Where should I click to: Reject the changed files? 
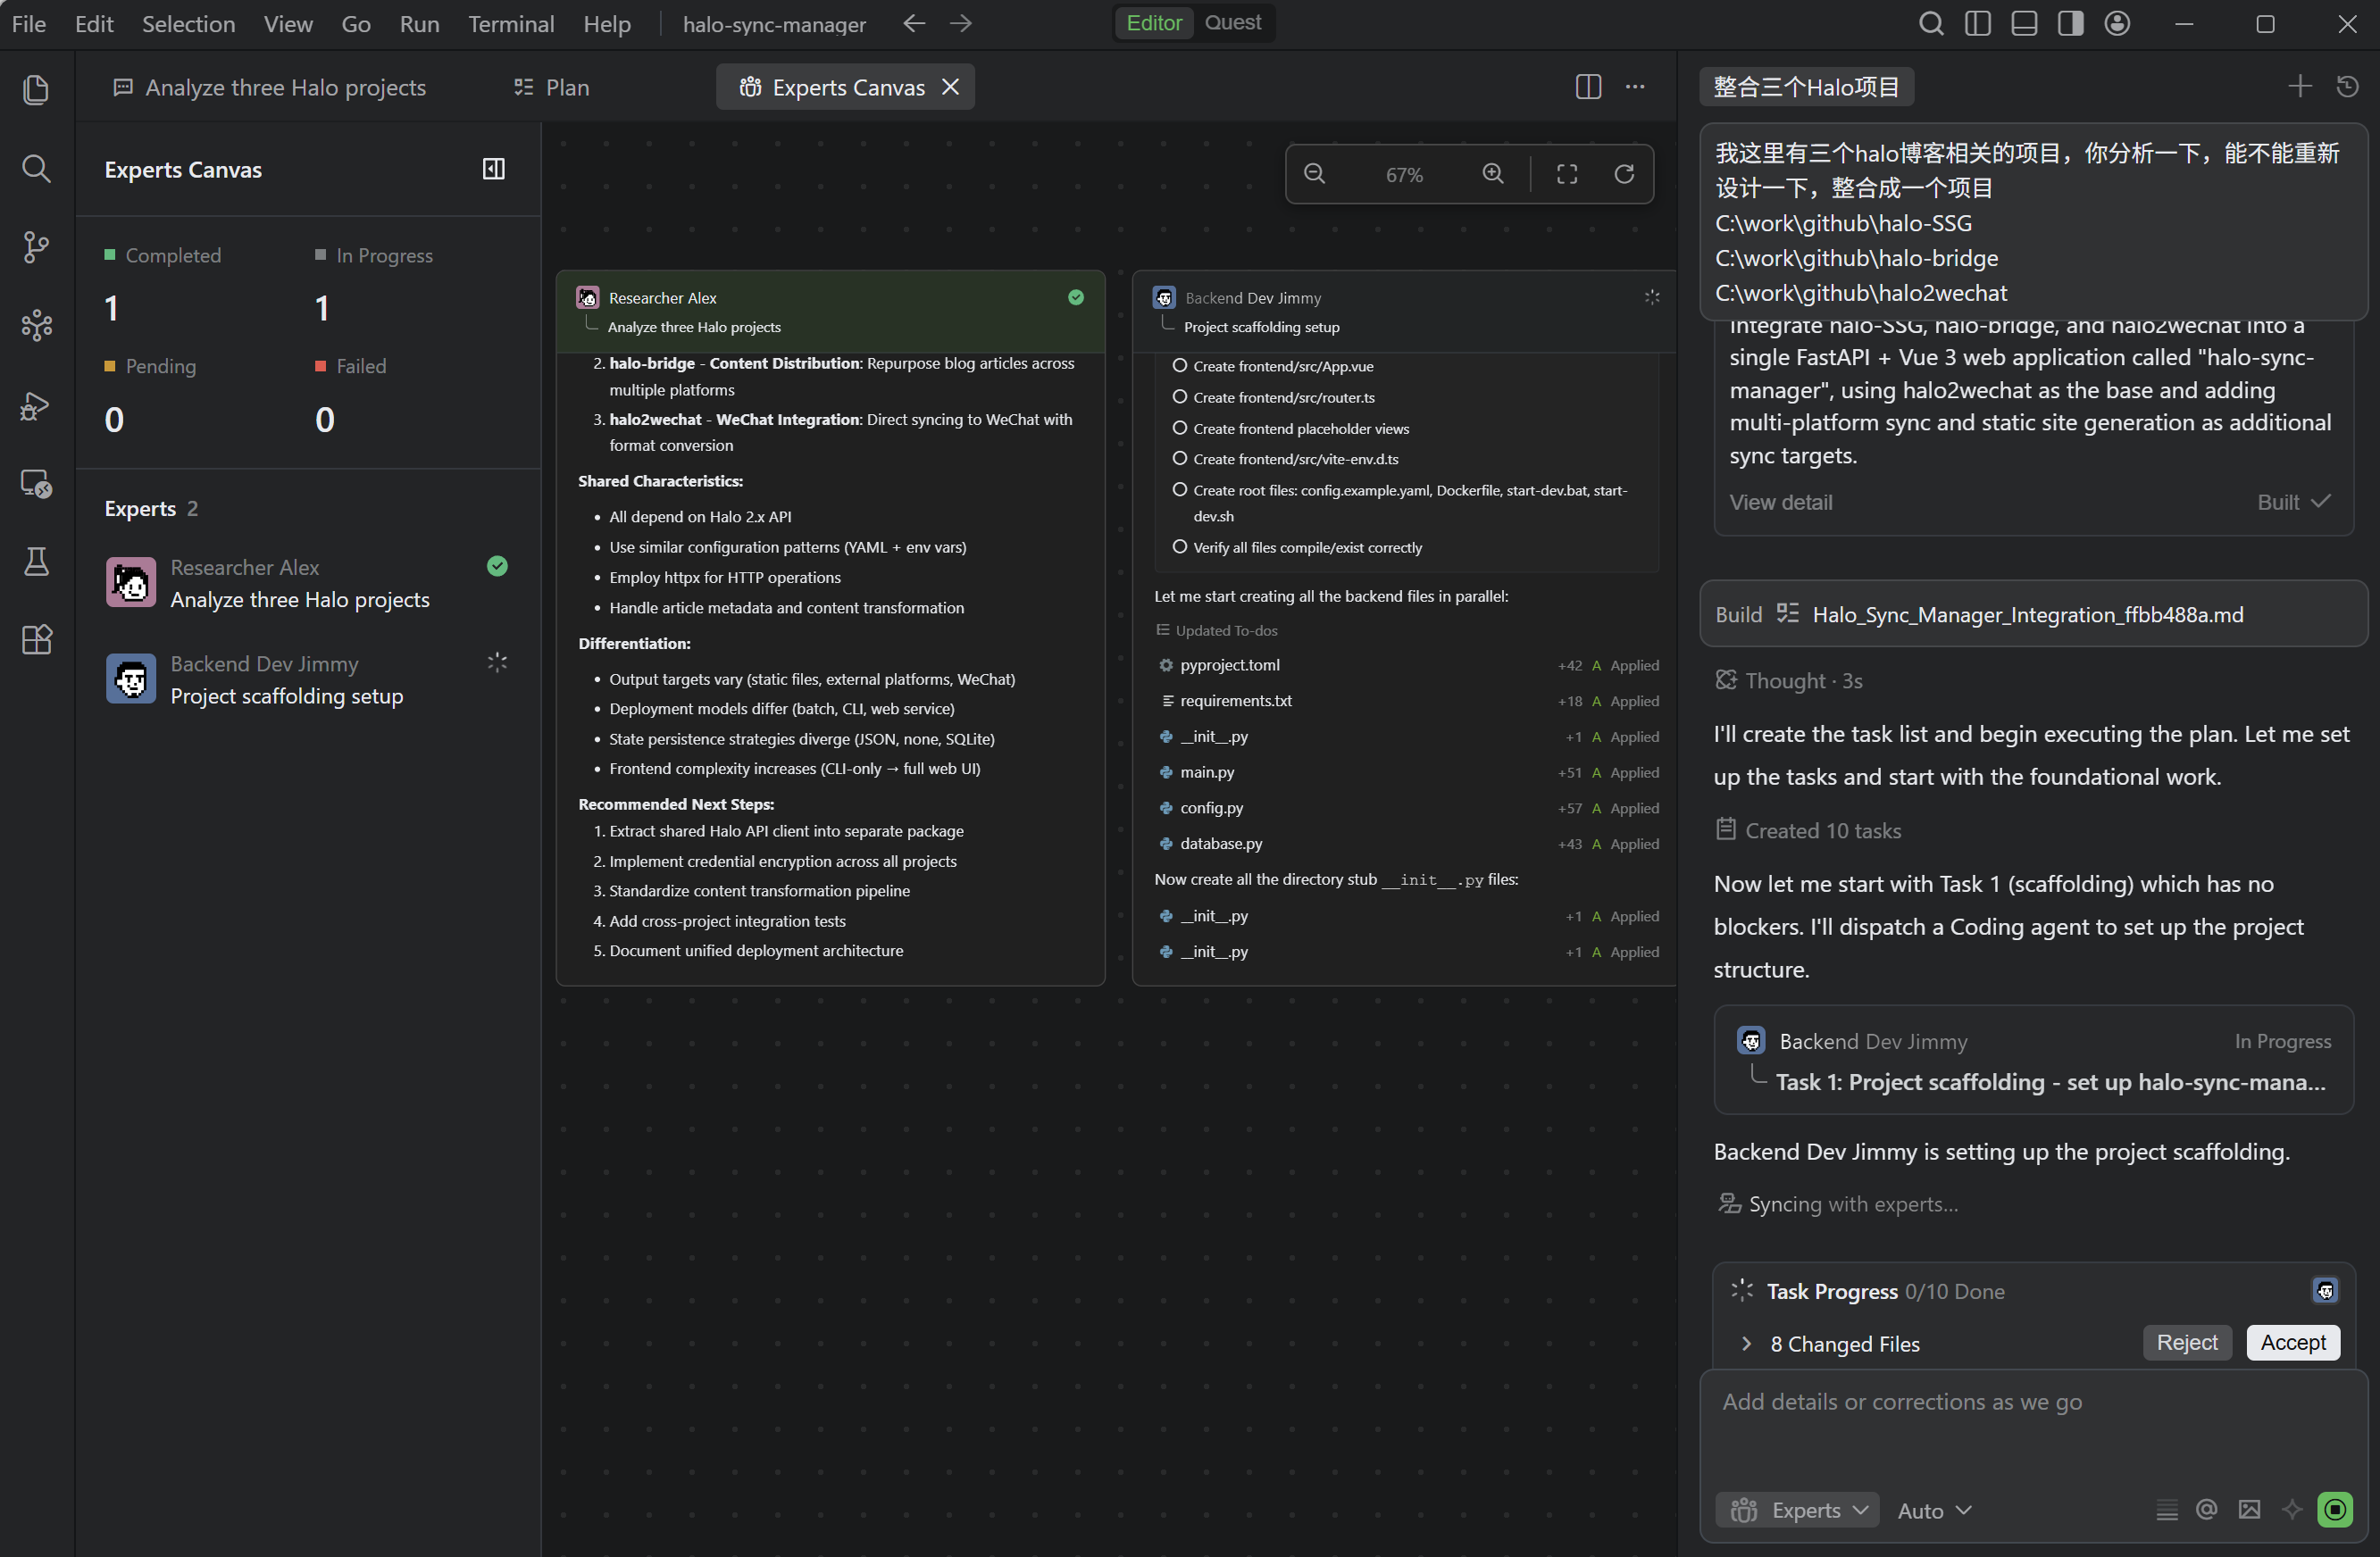[x=2187, y=1343]
